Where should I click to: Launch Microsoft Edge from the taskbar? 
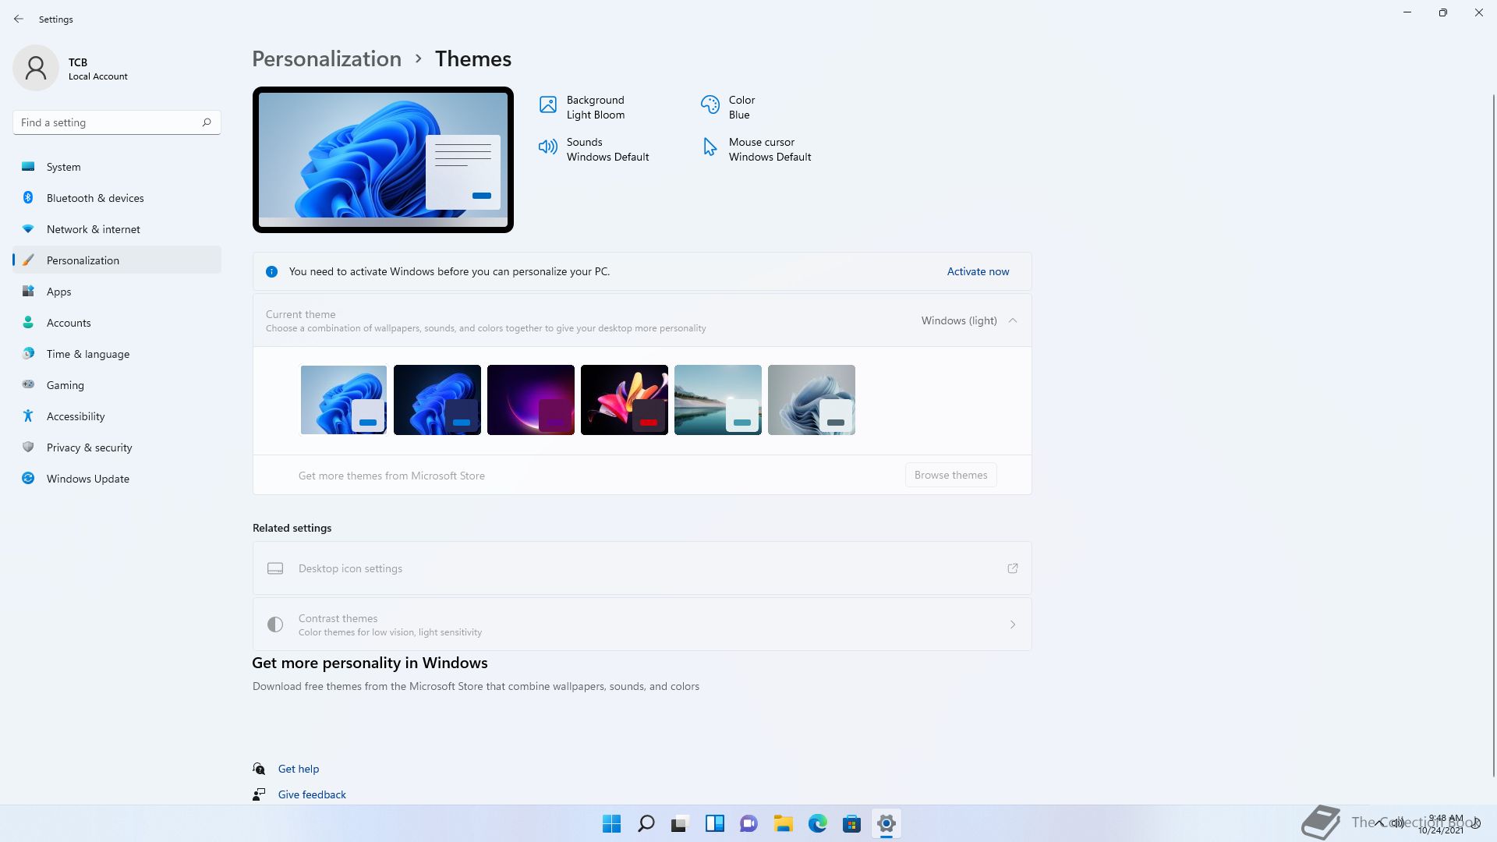(x=818, y=823)
